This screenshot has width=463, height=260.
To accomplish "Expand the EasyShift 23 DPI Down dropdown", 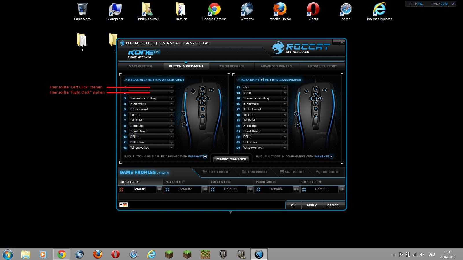I will [x=285, y=142].
